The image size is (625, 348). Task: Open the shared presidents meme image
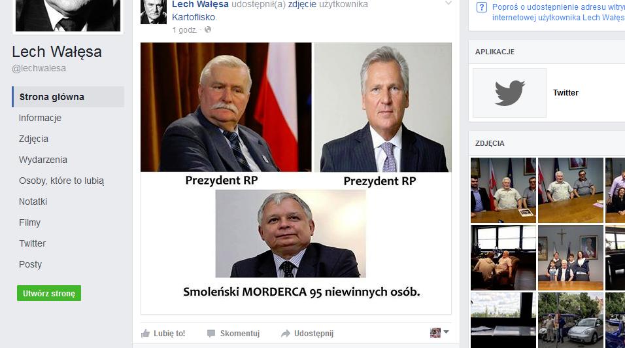tap(296, 178)
